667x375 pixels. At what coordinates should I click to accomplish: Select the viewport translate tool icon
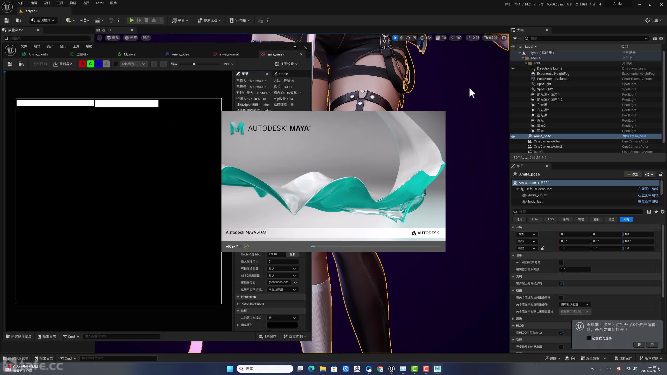[x=402, y=38]
